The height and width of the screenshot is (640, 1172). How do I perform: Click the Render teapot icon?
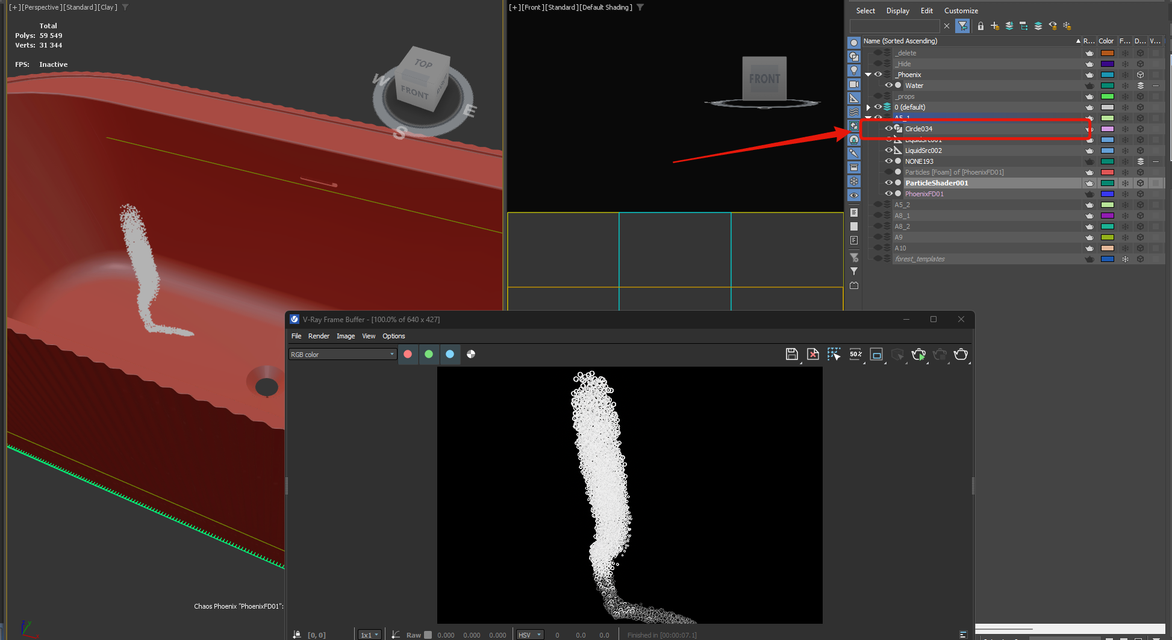(961, 354)
